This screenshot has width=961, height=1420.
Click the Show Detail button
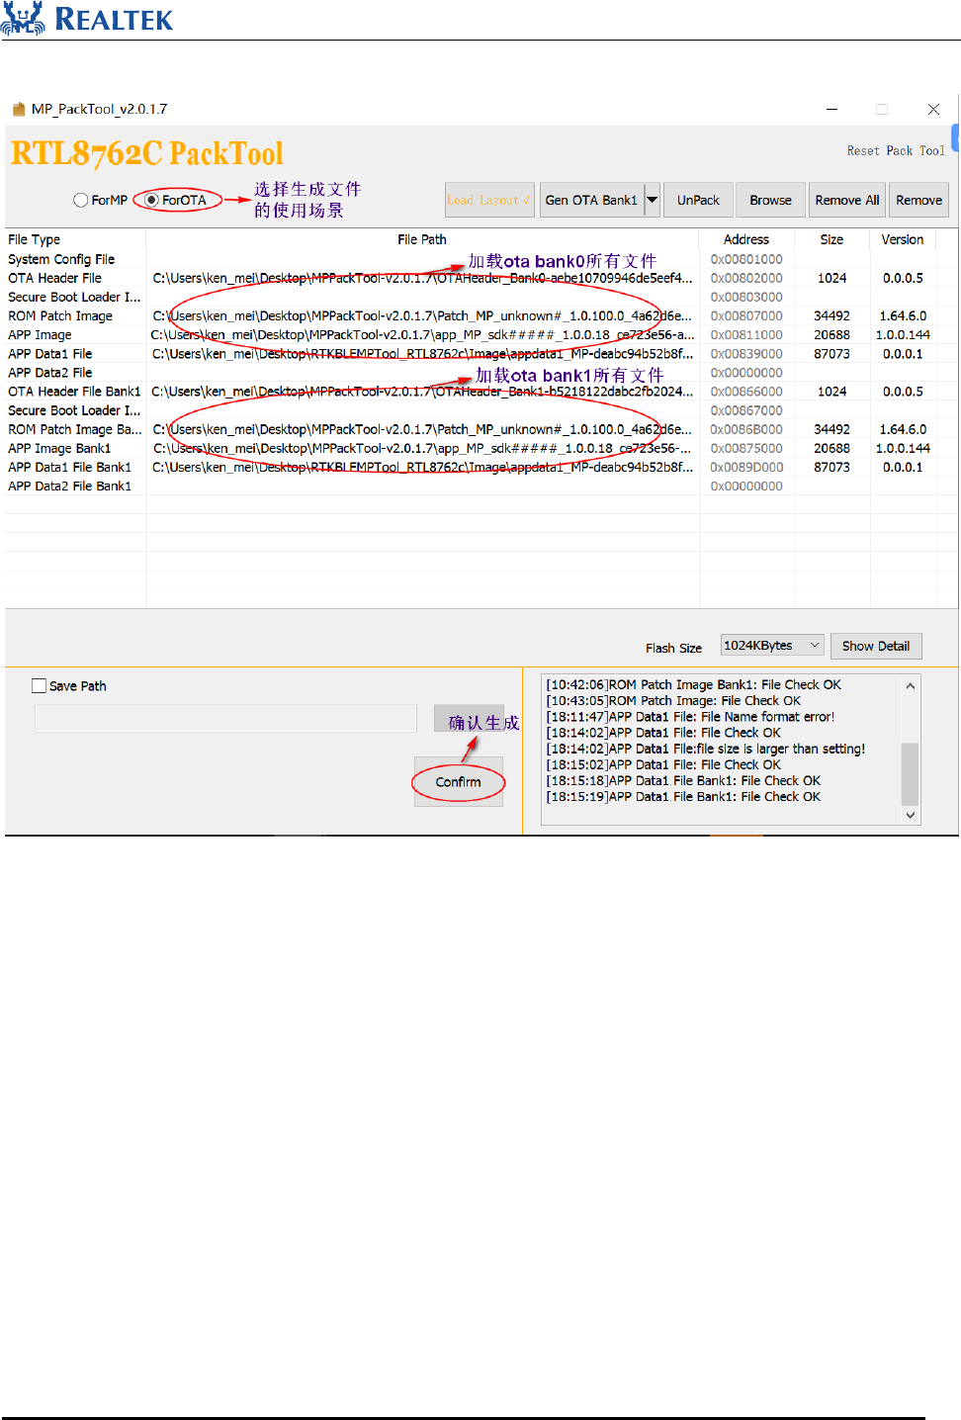coord(876,646)
